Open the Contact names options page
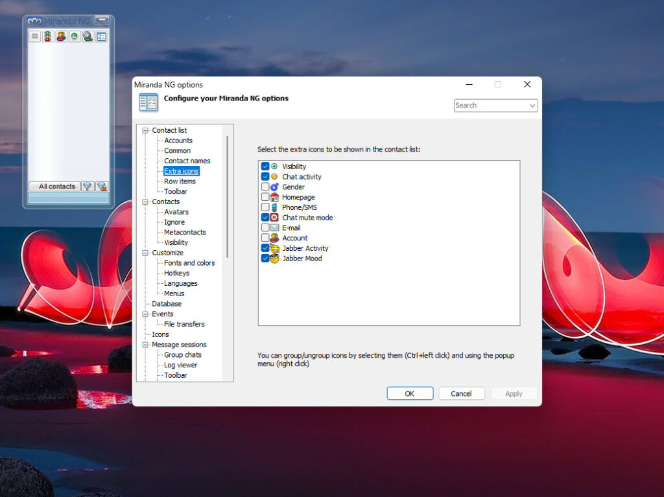The height and width of the screenshot is (497, 664). click(x=187, y=161)
